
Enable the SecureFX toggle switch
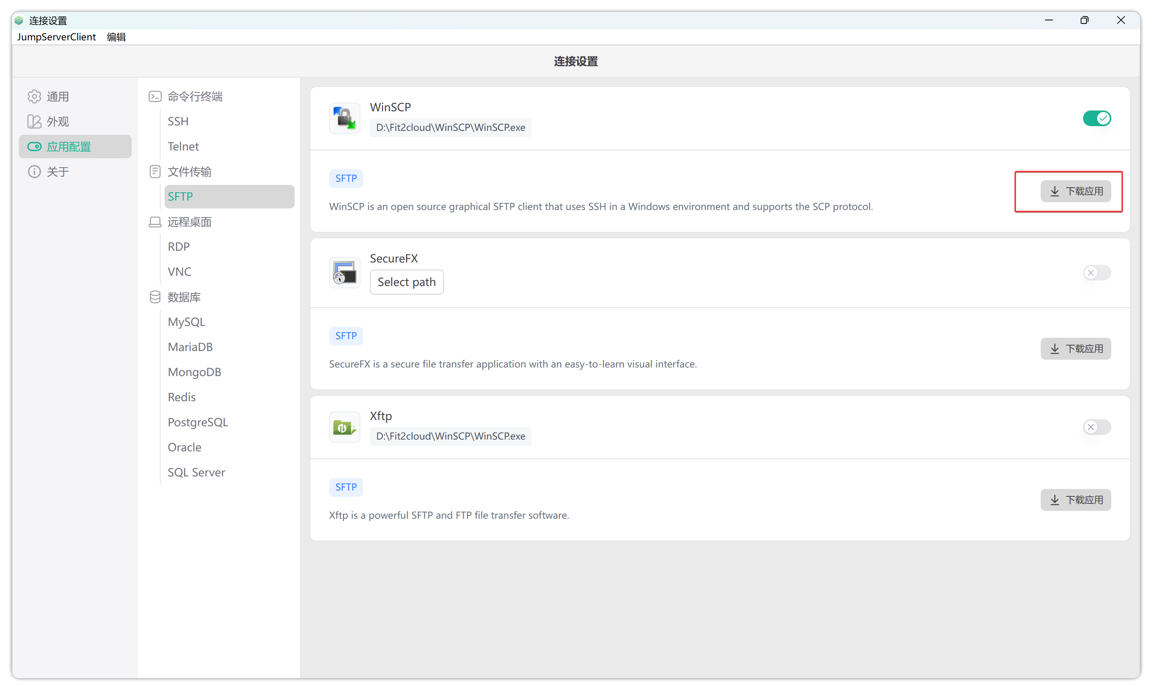[x=1096, y=273]
